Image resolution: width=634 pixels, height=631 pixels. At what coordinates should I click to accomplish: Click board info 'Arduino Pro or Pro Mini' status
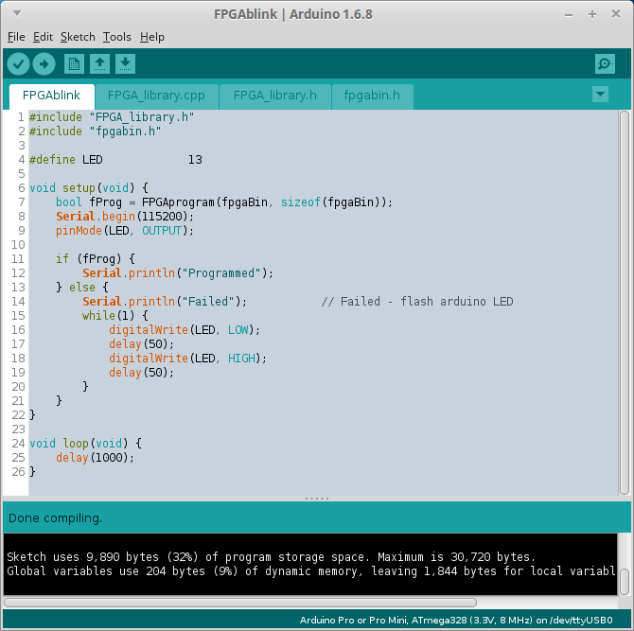[456, 620]
